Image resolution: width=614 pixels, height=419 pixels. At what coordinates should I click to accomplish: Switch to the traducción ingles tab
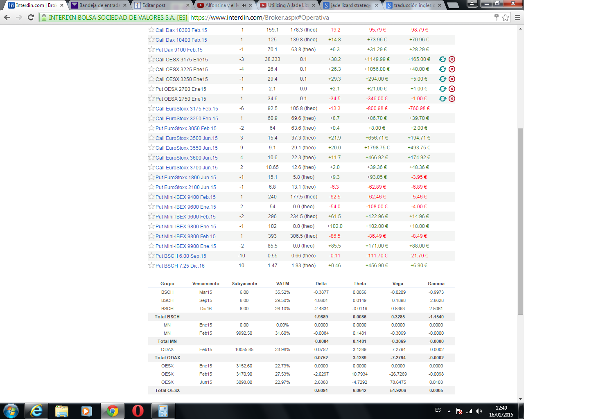[414, 5]
